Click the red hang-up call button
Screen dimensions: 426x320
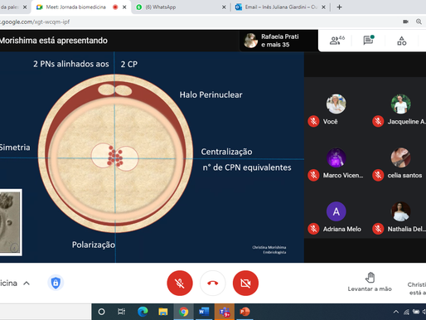click(212, 283)
